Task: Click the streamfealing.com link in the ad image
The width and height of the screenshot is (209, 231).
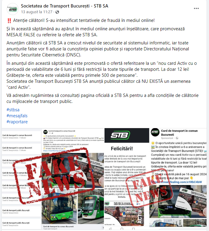Action: pyautogui.click(x=176, y=182)
